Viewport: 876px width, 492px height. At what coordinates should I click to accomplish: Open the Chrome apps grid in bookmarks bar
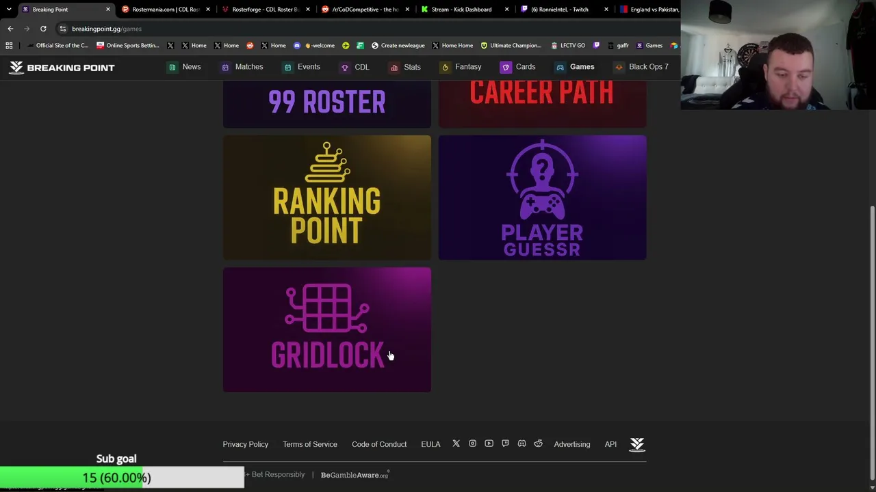pos(9,46)
